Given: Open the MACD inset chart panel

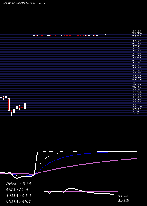Looking at the screenshot, I should [81, 191].
